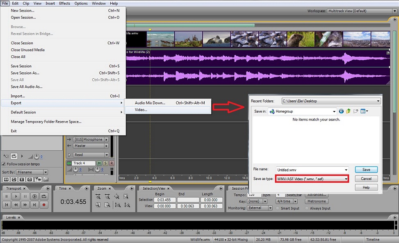Click the Stop button in Transport

pyautogui.click(x=7, y=196)
